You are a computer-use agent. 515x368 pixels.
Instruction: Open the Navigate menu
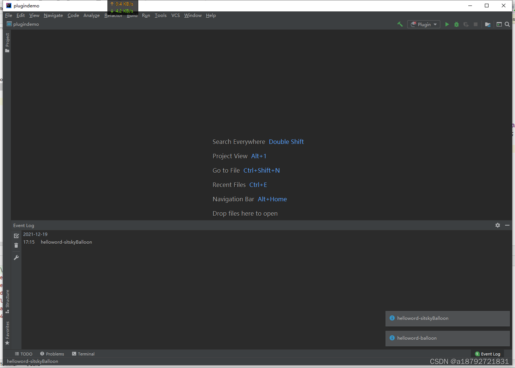point(53,15)
